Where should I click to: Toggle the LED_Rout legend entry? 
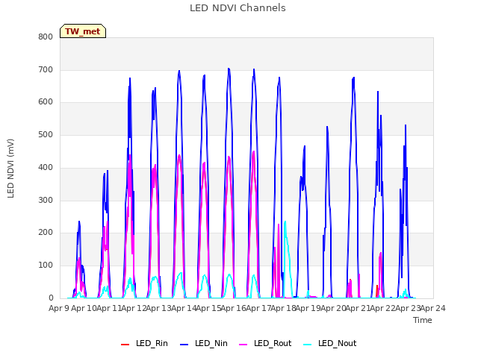tap(265, 344)
